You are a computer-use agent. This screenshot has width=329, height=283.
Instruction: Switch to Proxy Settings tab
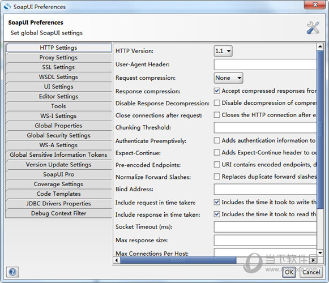coord(58,57)
